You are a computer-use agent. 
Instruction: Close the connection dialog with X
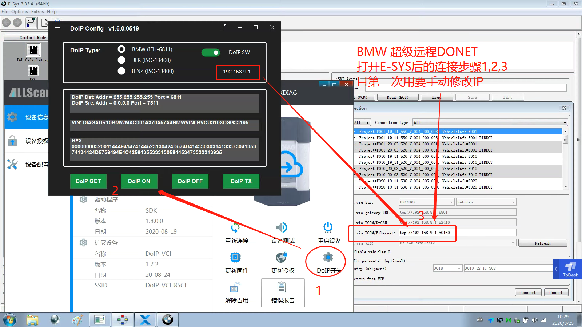tap(564, 108)
